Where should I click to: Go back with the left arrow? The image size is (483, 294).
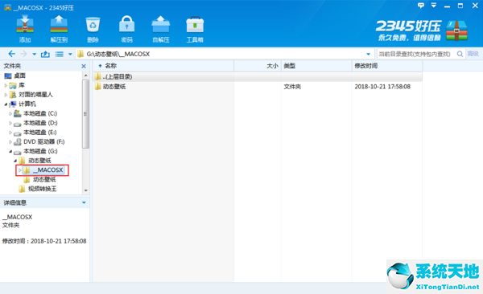point(11,54)
